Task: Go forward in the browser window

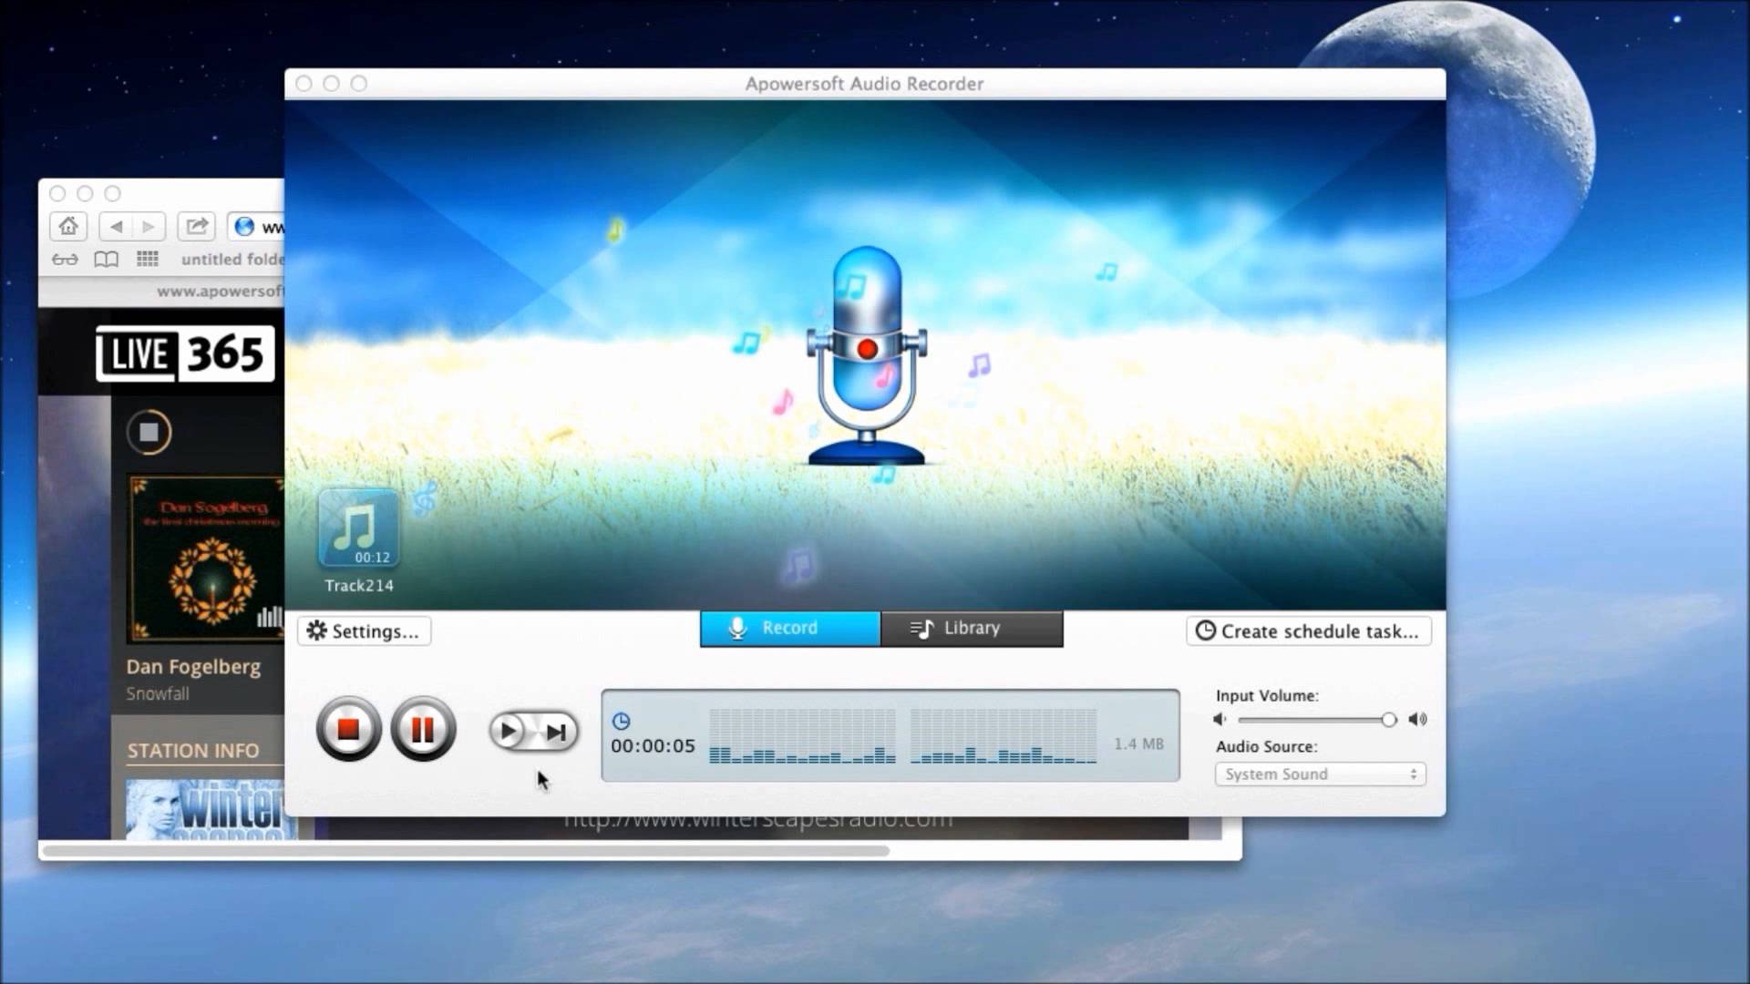Action: 149,226
